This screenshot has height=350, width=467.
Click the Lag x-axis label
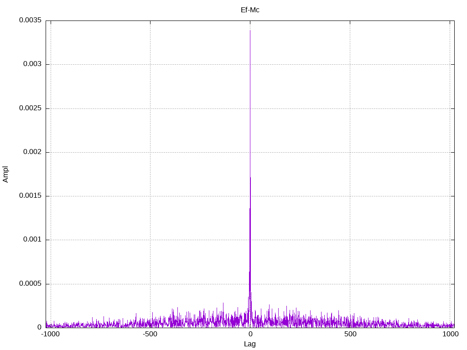250,344
